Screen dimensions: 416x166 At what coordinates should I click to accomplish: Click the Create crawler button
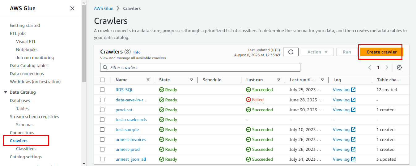[381, 52]
